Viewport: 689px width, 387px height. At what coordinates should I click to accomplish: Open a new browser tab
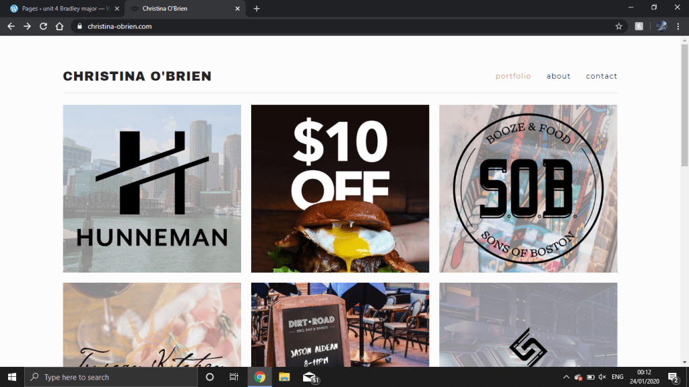pos(257,8)
